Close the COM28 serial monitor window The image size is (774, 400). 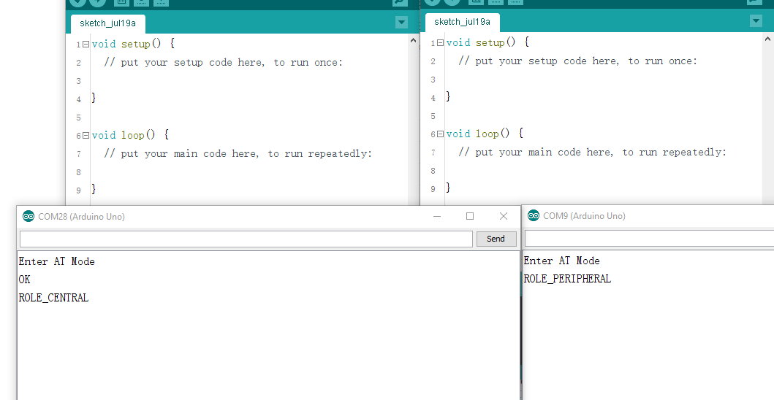pos(504,216)
